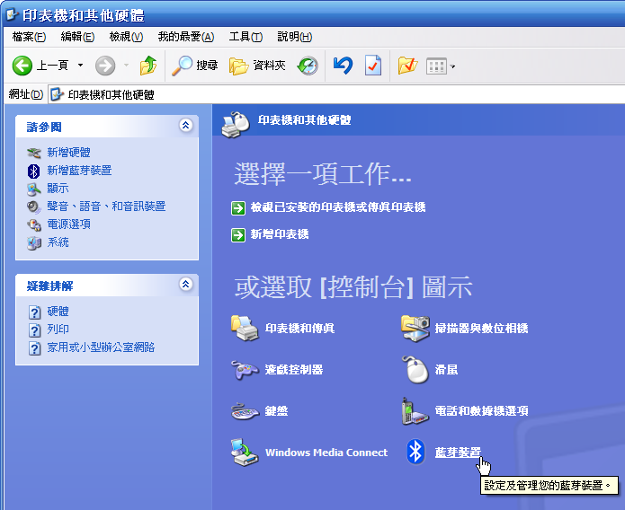The width and height of the screenshot is (625, 510).
Task: Go back with the 上一頁 button
Action: 40,66
